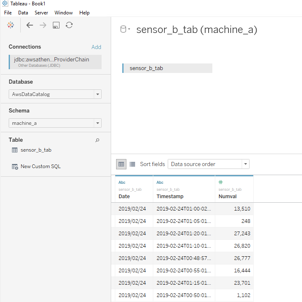Select the jdbc:awsathen...ProviderChain connection
The width and height of the screenshot is (302, 302).
tap(55, 62)
